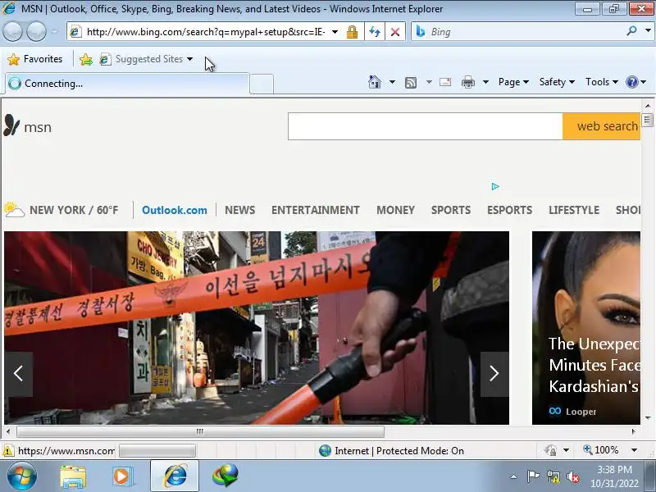The width and height of the screenshot is (656, 492).
Task: Go to the ENTERTAINMENT section
Action: click(316, 210)
